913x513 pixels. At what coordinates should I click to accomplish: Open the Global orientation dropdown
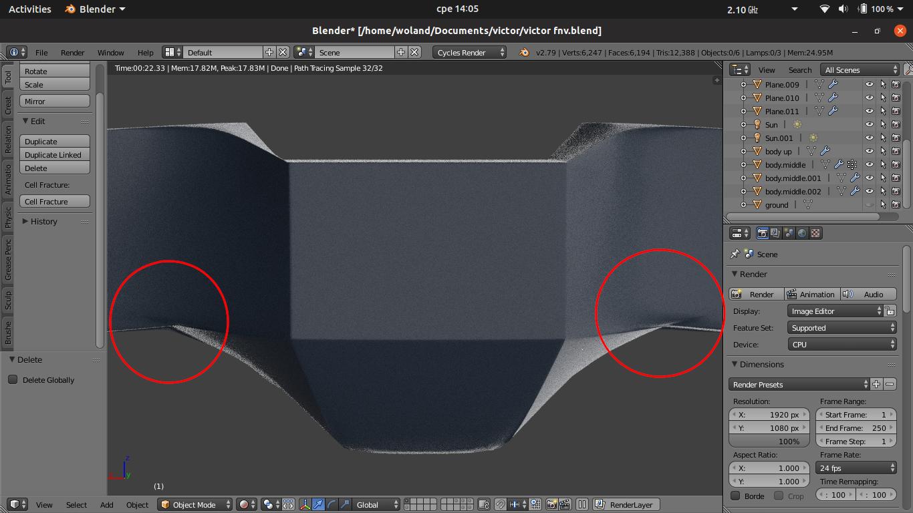click(x=376, y=504)
